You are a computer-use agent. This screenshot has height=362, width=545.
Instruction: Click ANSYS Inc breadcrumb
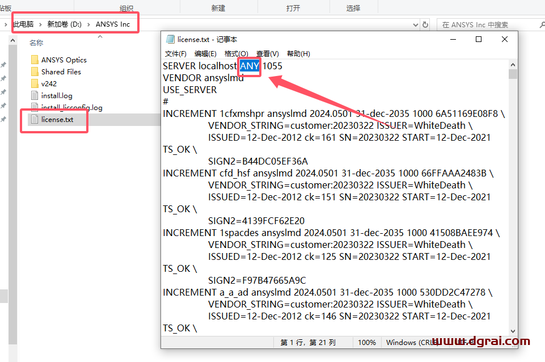click(x=113, y=24)
